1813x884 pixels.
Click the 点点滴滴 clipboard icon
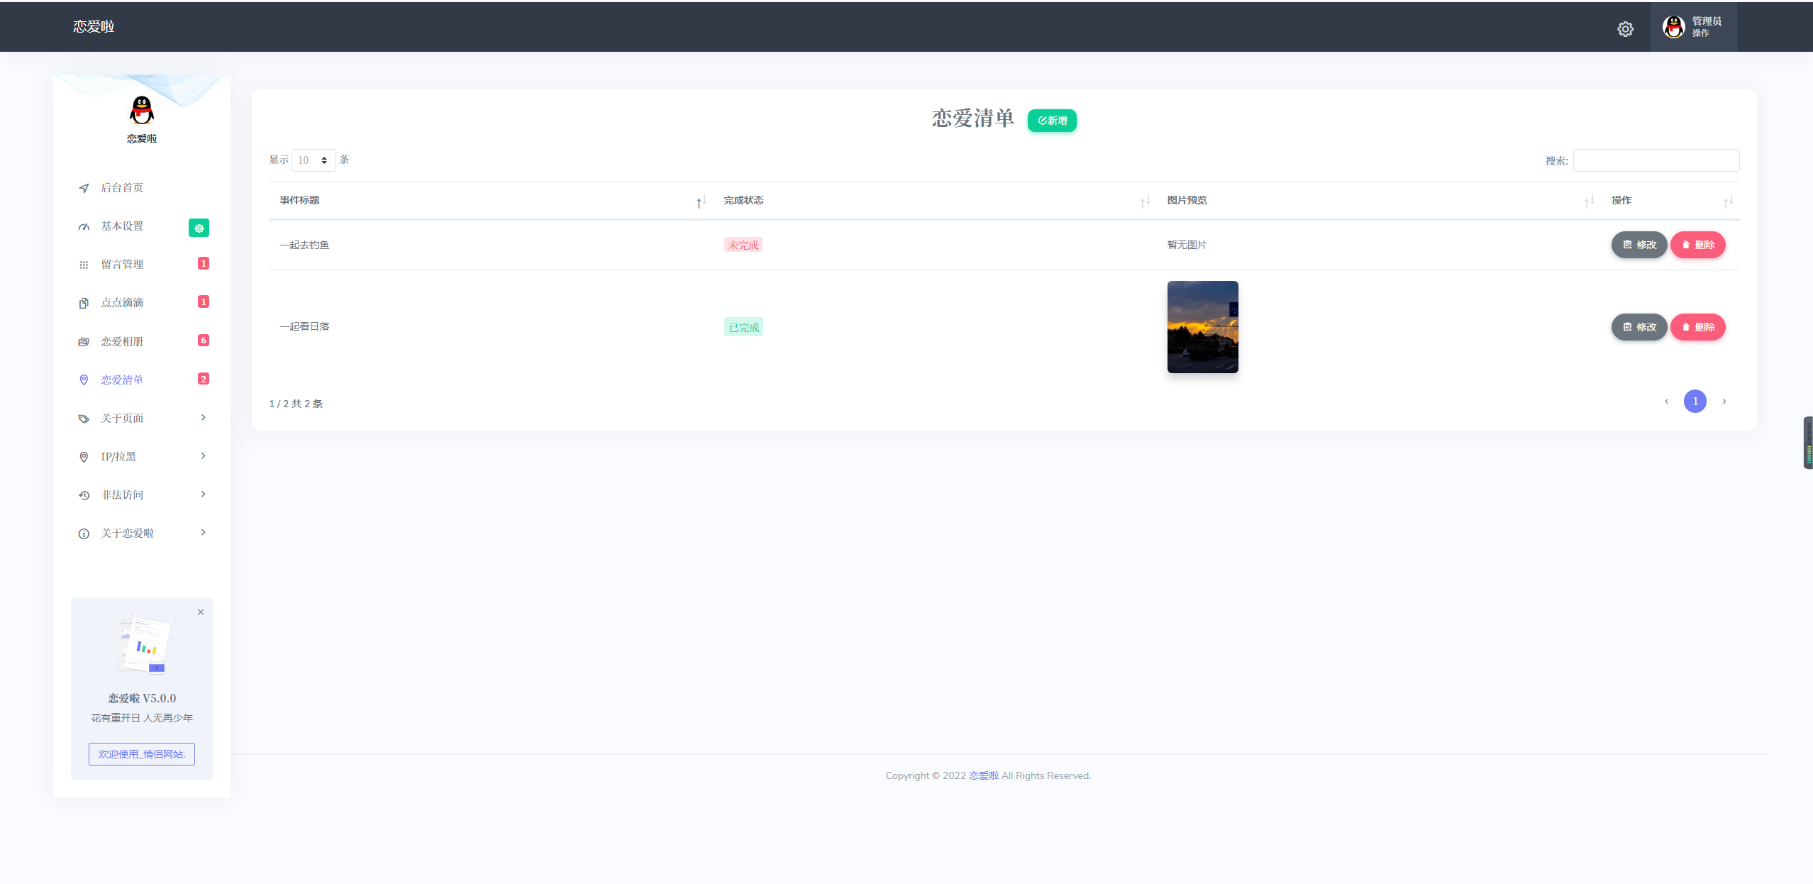(x=84, y=303)
